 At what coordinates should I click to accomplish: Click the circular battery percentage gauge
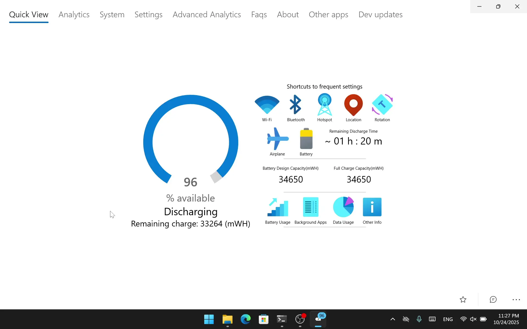(190, 142)
